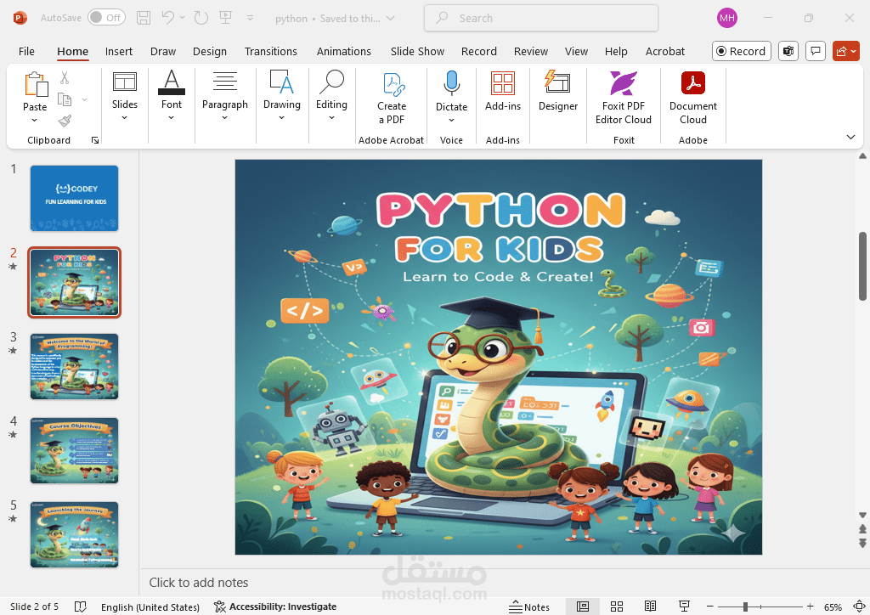Viewport: 870px width, 615px height.
Task: Toggle AutoSave switch
Action: tap(106, 18)
